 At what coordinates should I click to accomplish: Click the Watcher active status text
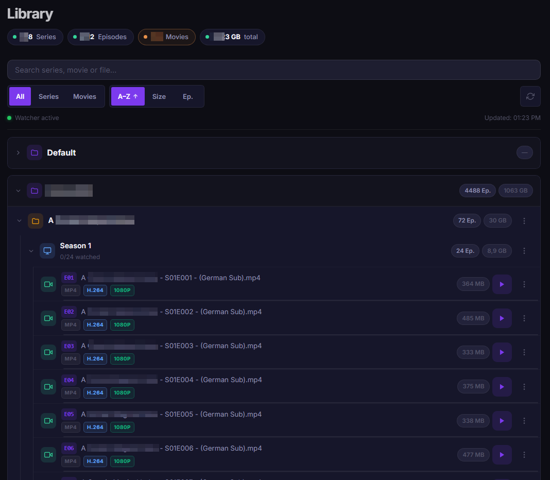(x=37, y=118)
